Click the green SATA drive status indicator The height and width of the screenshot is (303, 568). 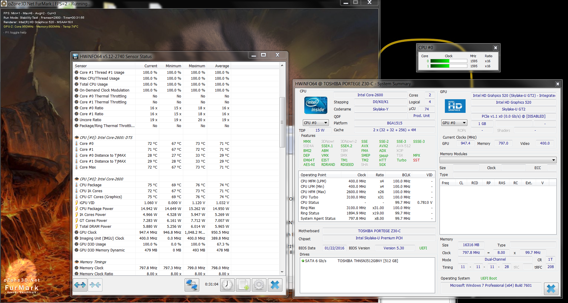pyautogui.click(x=303, y=261)
